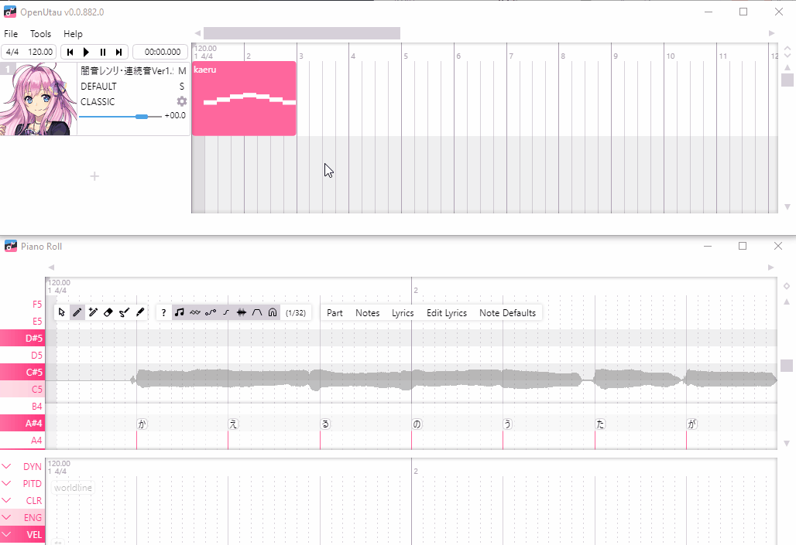
Task: Select the PITD expression row
Action: point(22,484)
